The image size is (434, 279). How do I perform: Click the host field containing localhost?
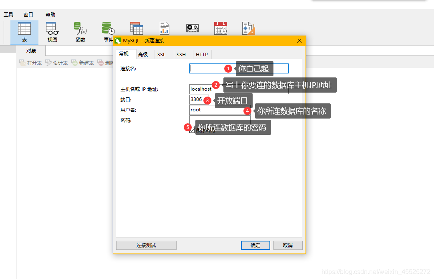pos(239,89)
